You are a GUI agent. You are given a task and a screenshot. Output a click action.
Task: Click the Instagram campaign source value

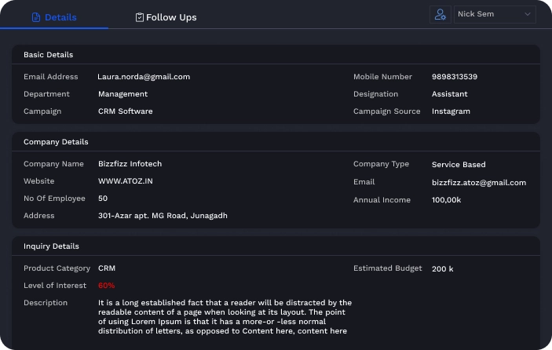point(451,111)
